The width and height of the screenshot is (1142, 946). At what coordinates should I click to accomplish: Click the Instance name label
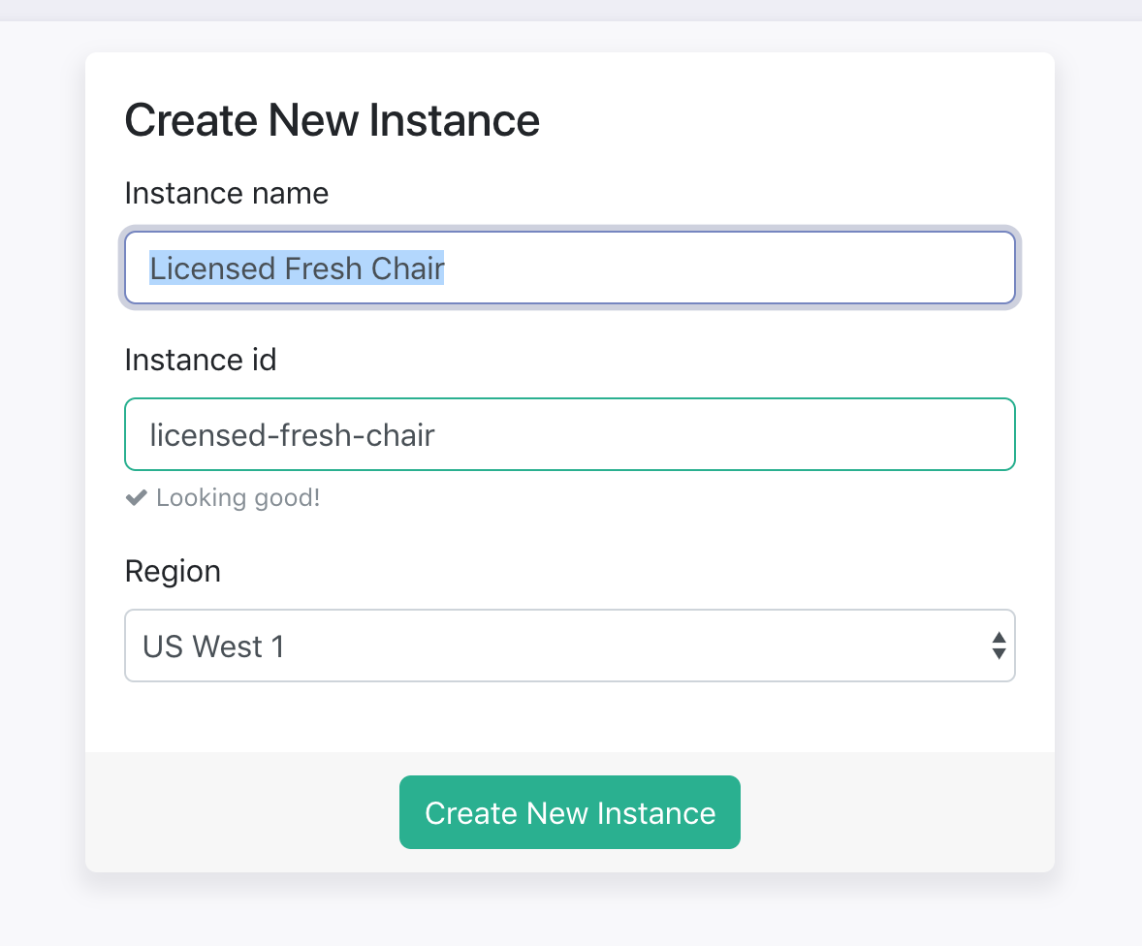pos(227,194)
